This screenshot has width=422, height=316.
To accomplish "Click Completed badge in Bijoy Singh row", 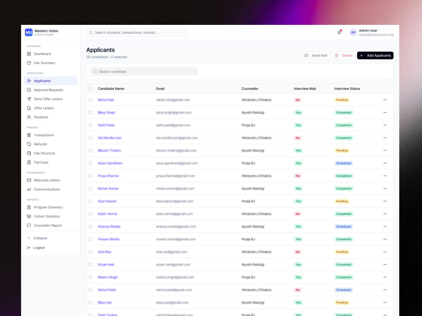I will (x=344, y=112).
